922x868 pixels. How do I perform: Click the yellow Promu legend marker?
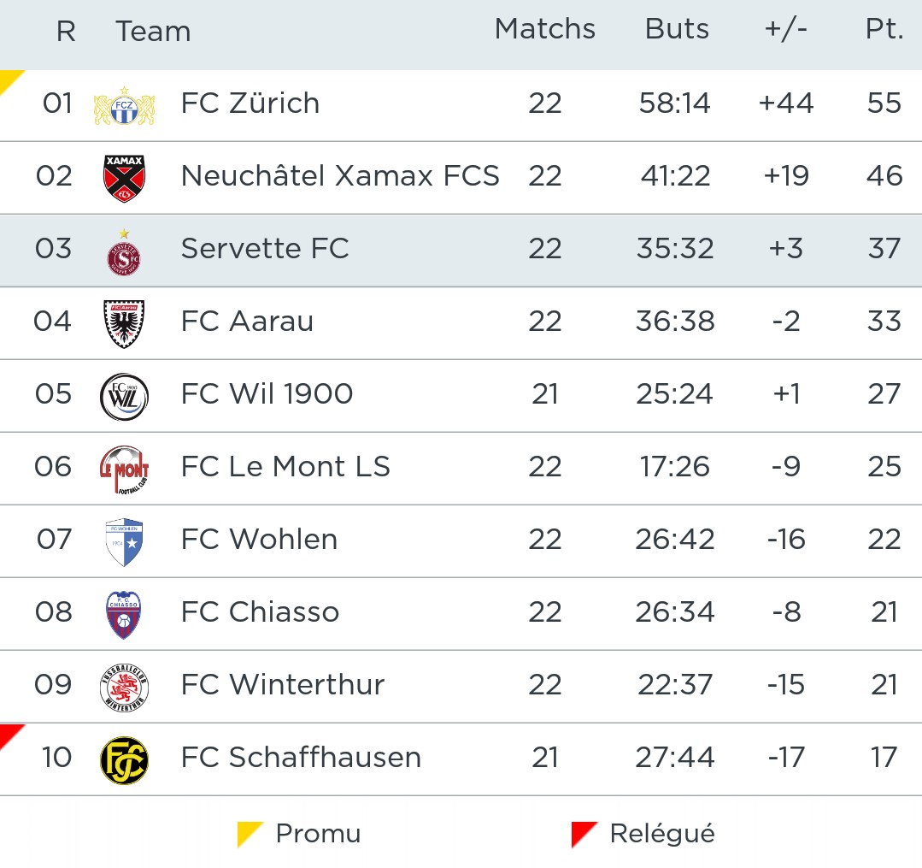point(248,836)
